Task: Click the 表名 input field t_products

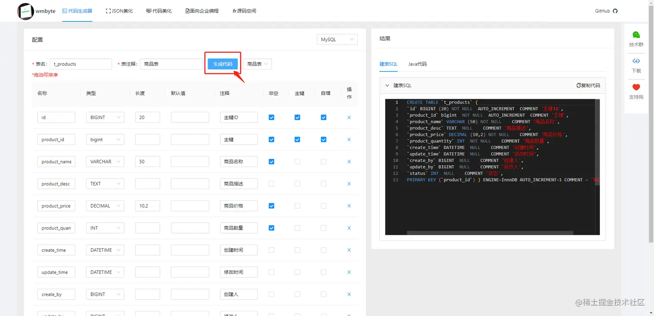Action: [x=81, y=64]
